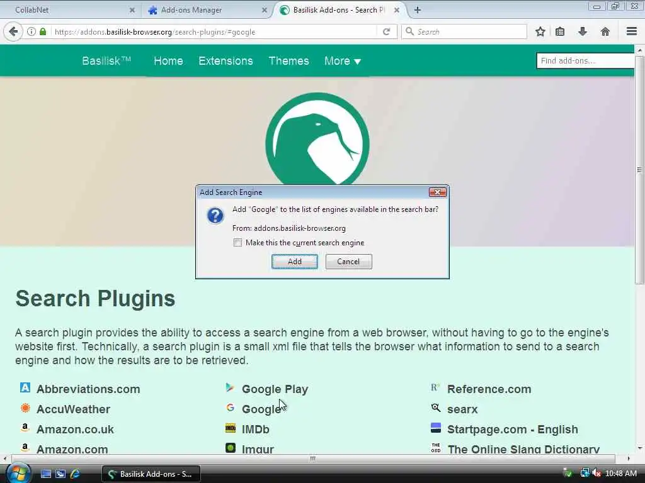This screenshot has height=483, width=645.
Task: Click the 10:48 AM system clock
Action: pyautogui.click(x=621, y=474)
